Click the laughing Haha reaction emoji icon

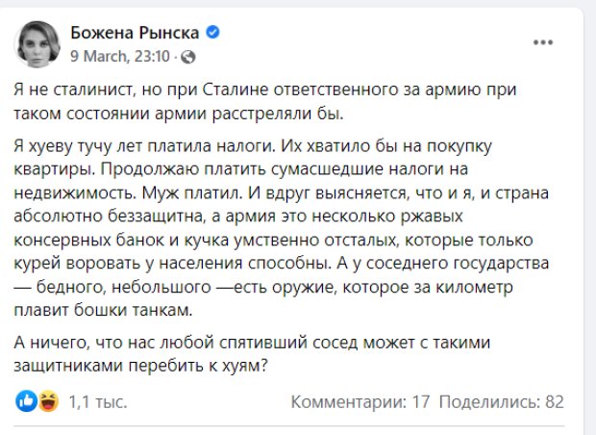click(x=44, y=400)
